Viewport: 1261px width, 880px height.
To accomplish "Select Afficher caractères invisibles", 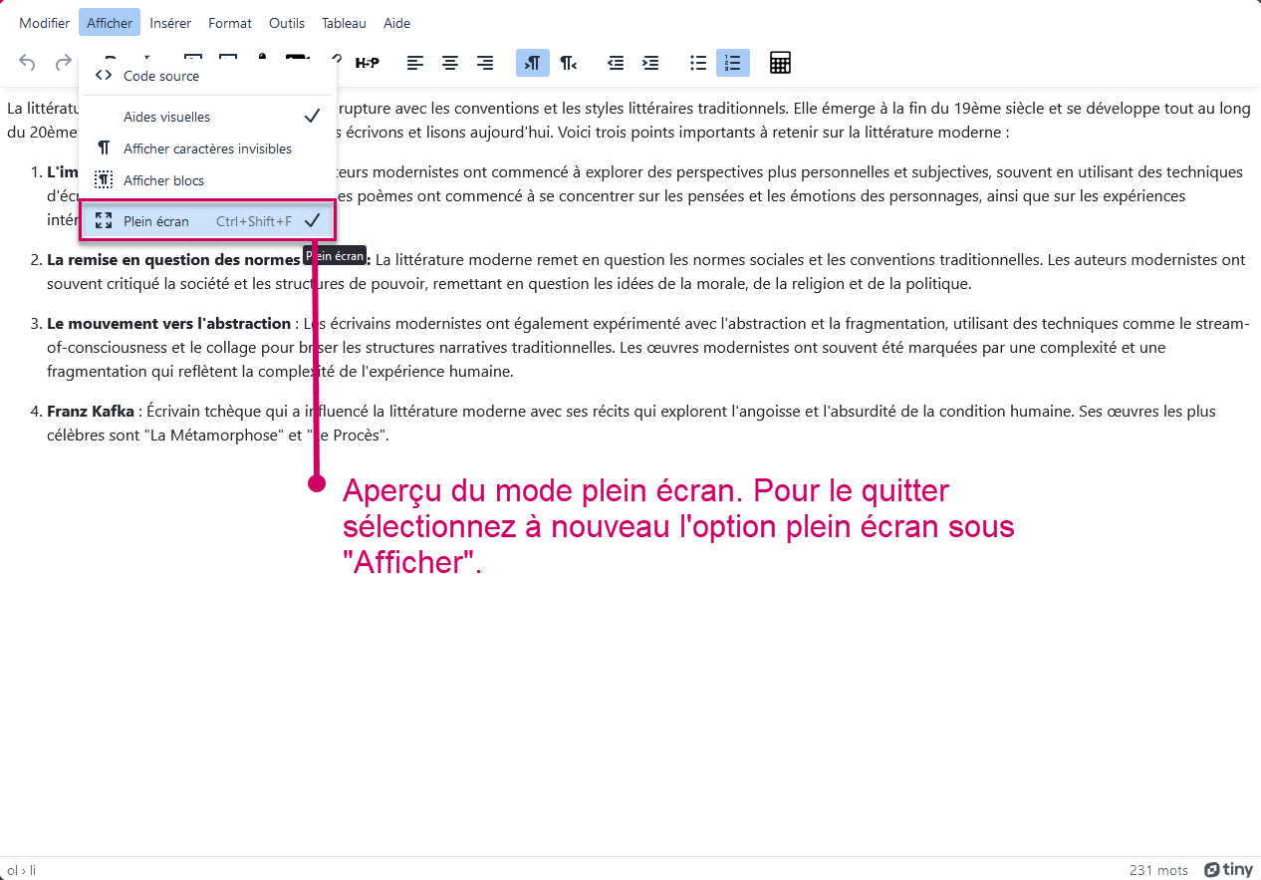I will (207, 148).
